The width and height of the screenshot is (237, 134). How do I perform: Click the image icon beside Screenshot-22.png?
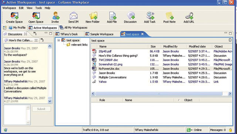(x=94, y=64)
